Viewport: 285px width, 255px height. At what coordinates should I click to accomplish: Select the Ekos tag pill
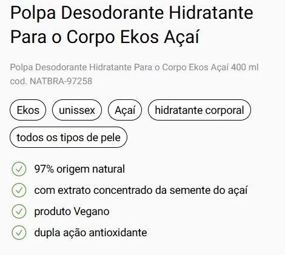28,110
